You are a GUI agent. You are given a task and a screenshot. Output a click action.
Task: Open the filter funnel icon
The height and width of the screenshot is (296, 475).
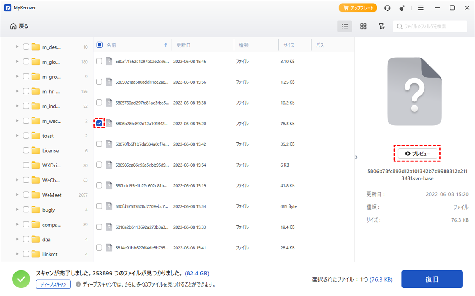[x=381, y=26]
